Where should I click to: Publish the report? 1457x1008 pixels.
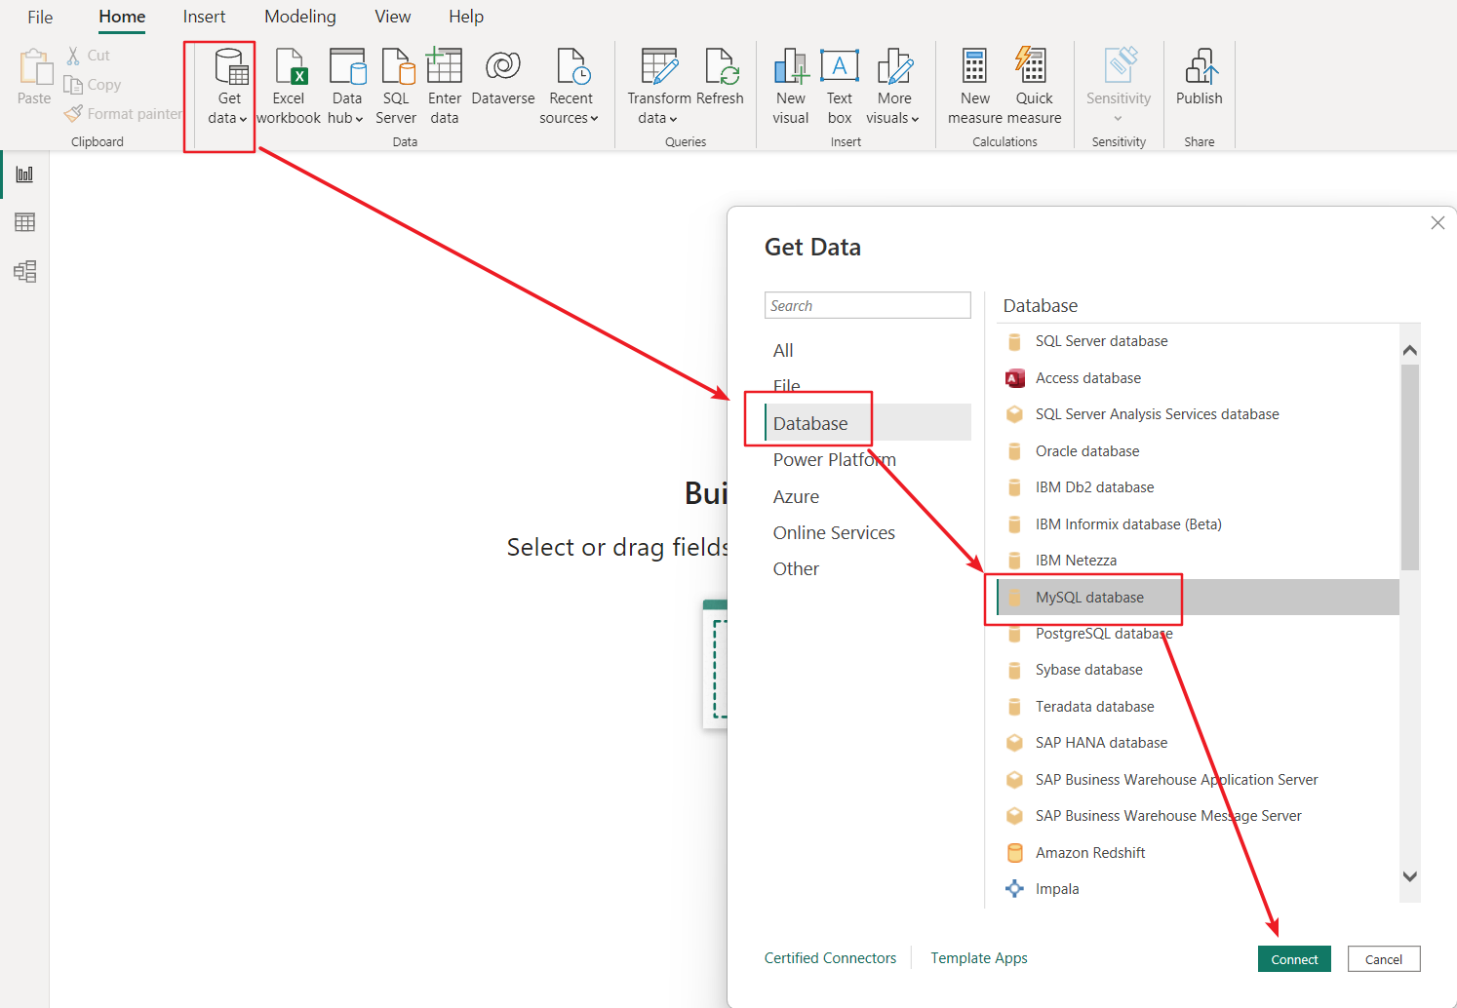pyautogui.click(x=1199, y=85)
